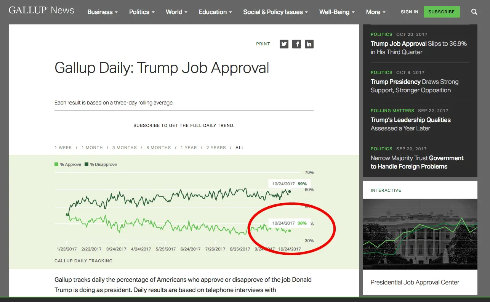Select the 1 YEAR time range
Viewport: 490px width, 302px height.
pyautogui.click(x=189, y=148)
